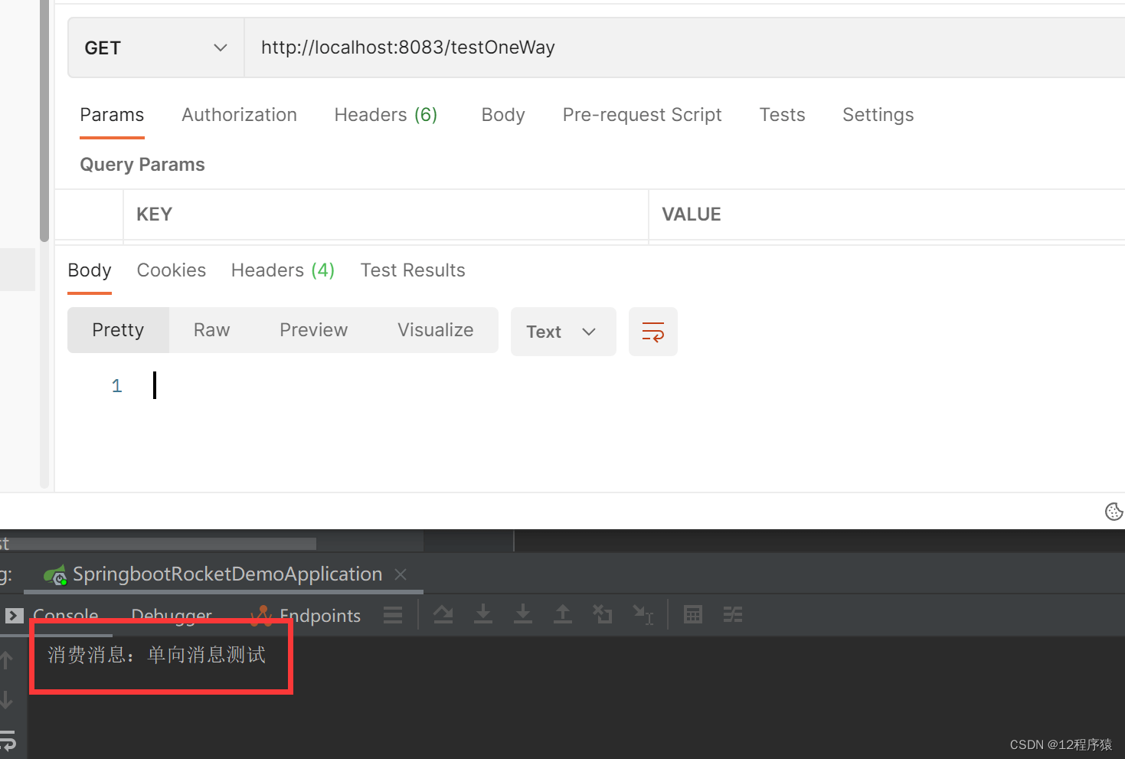
Task: Toggle soft-wrap icon in console left gutter
Action: [8, 741]
